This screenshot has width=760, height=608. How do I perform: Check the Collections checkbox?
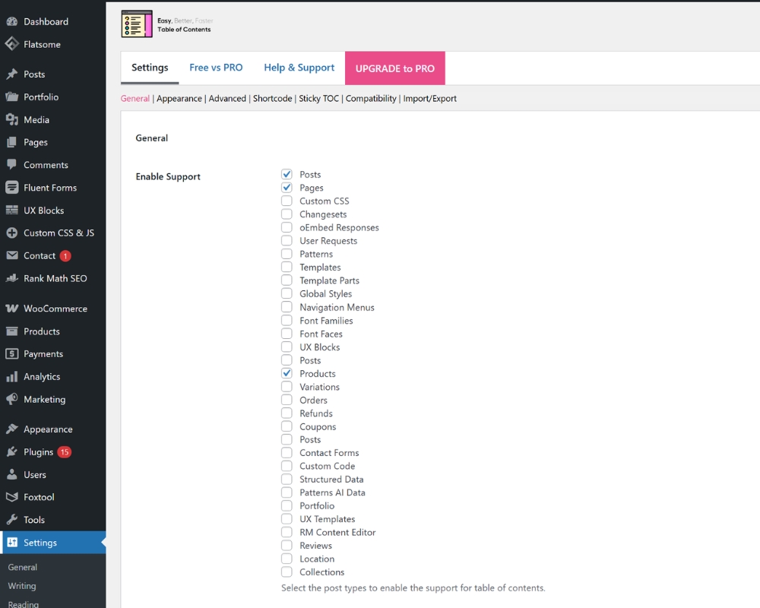[x=287, y=572]
